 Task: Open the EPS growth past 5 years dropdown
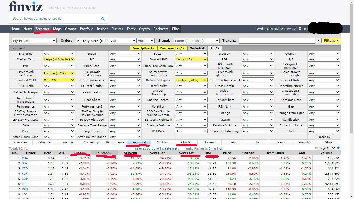59,73
